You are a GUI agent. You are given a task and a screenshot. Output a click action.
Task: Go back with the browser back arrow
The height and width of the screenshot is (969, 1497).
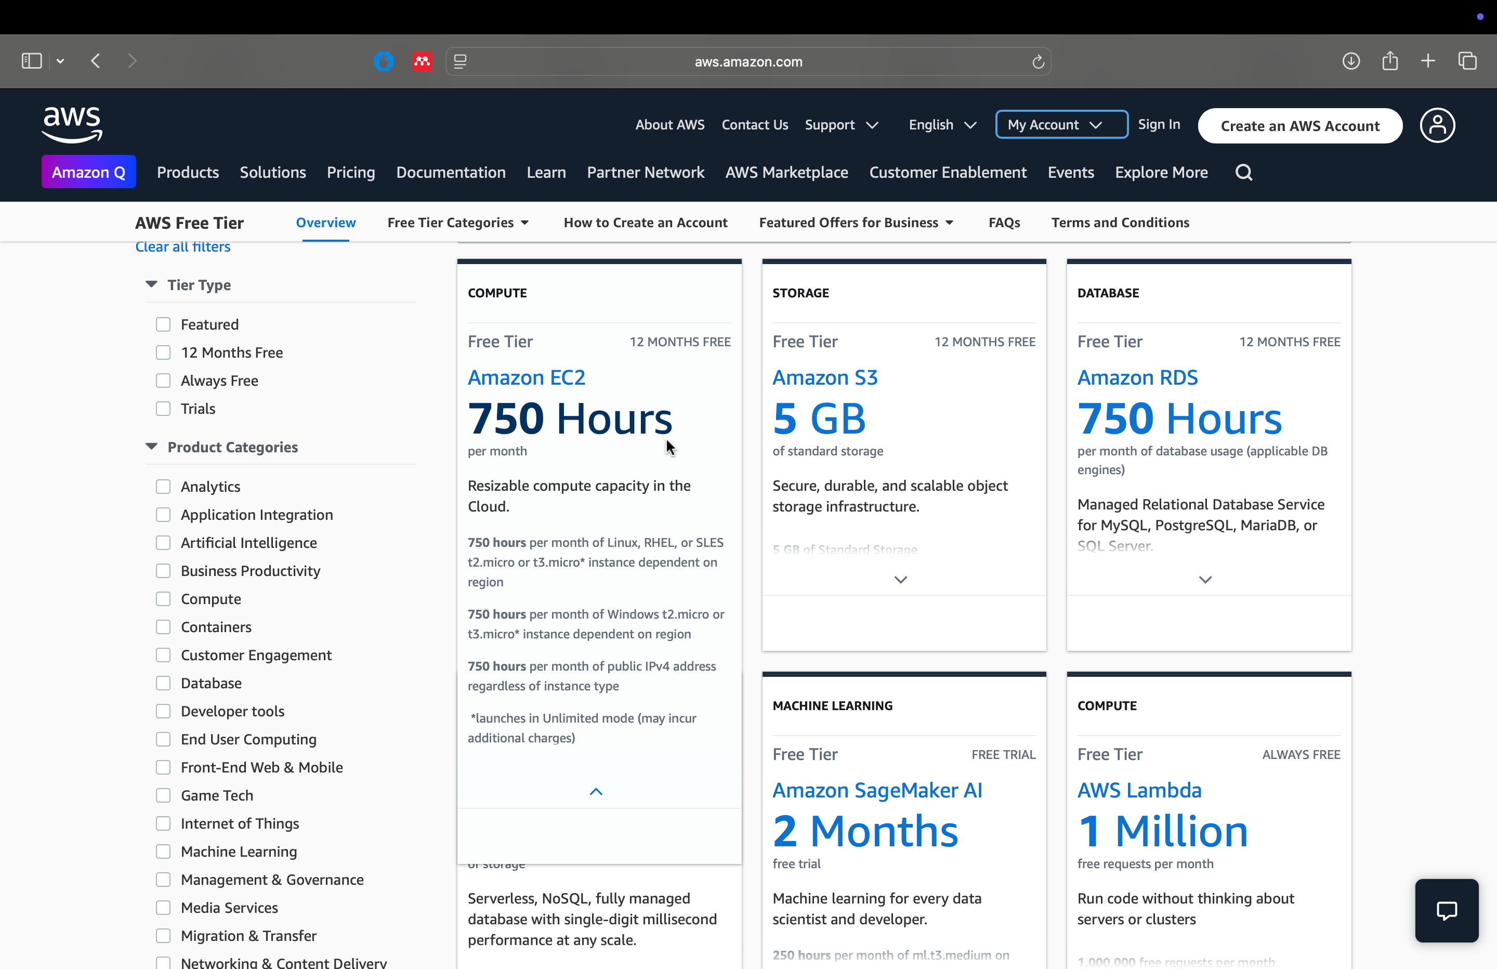coord(96,61)
